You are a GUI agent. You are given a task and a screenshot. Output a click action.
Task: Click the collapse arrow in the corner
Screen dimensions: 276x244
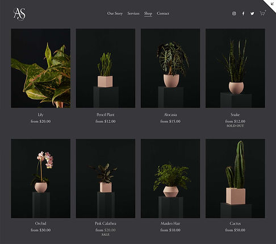[x=272, y=3]
